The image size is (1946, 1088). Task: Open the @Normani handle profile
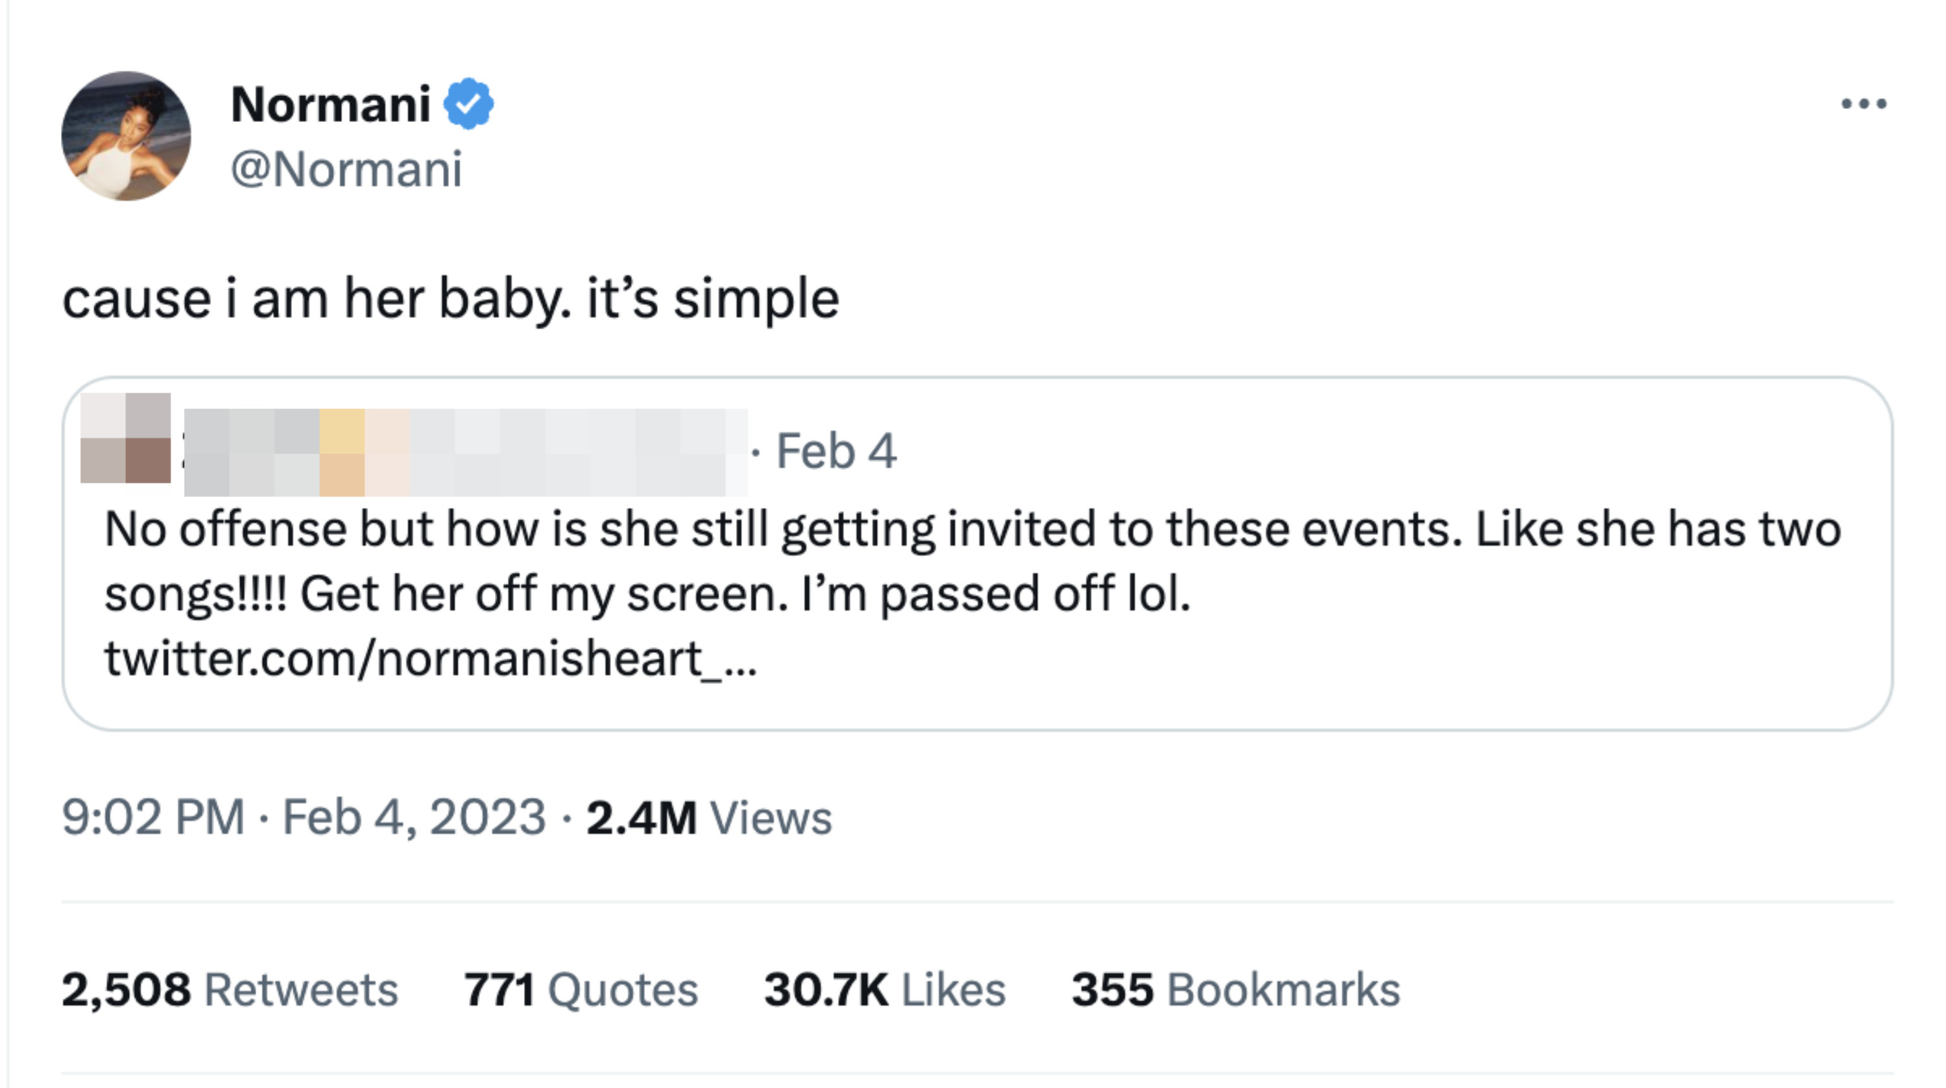click(348, 169)
